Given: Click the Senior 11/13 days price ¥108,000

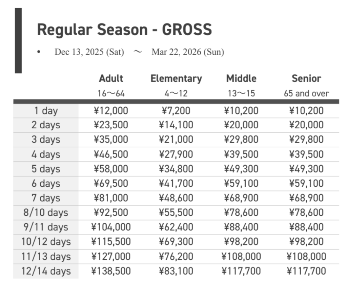Looking at the screenshot, I should point(306,257).
